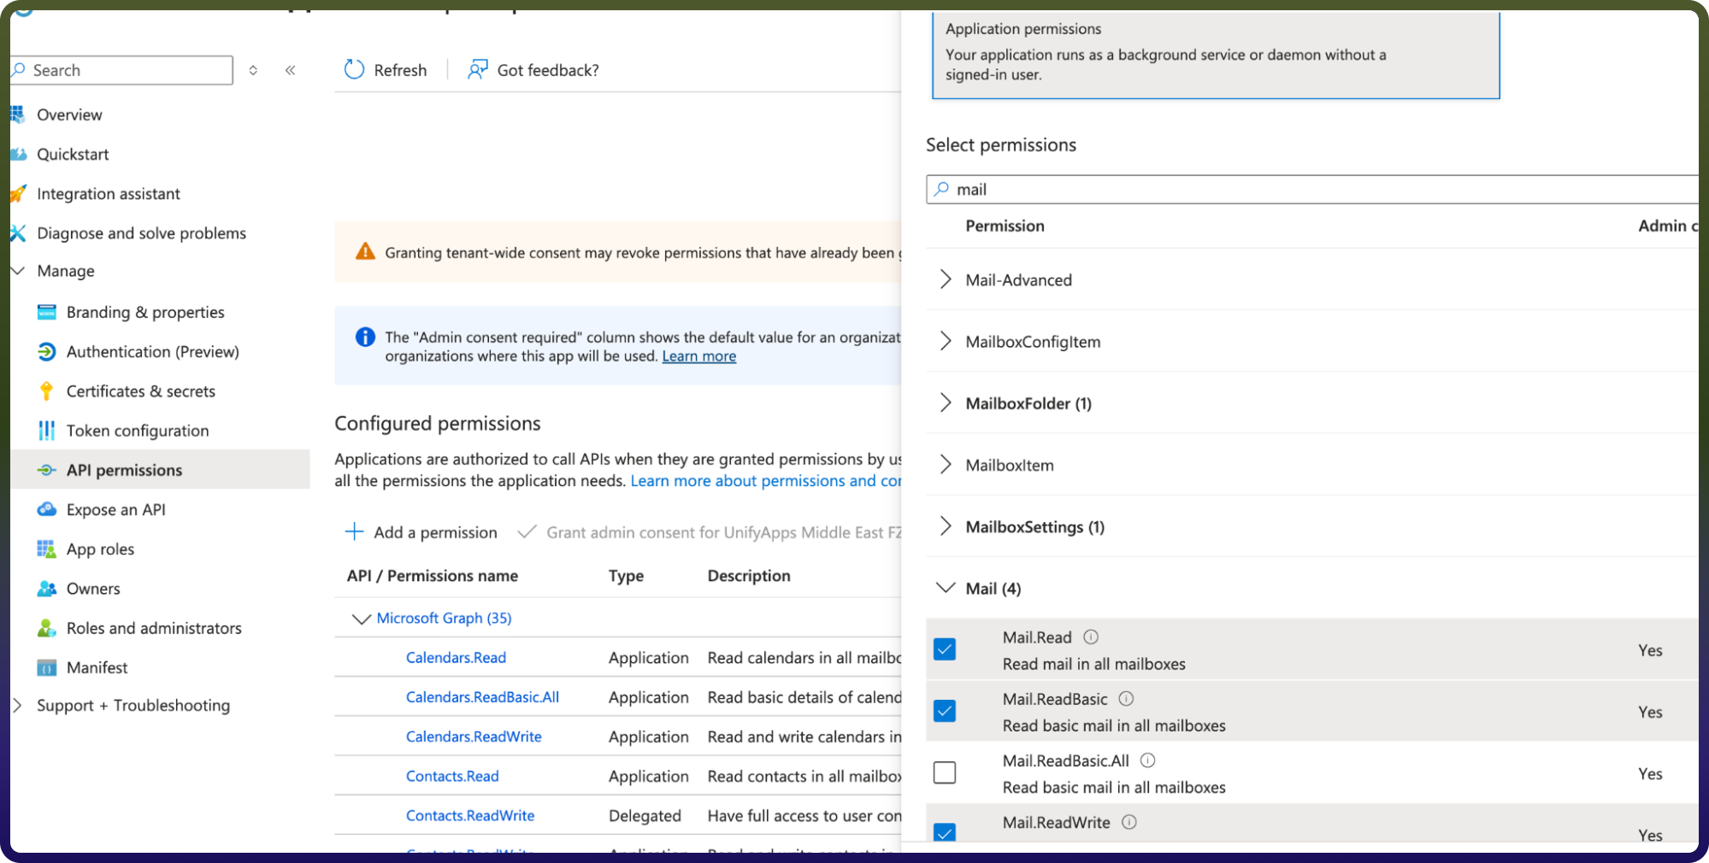Screen dimensions: 1709x863
Task: Click the Got feedback icon
Action: tap(477, 69)
